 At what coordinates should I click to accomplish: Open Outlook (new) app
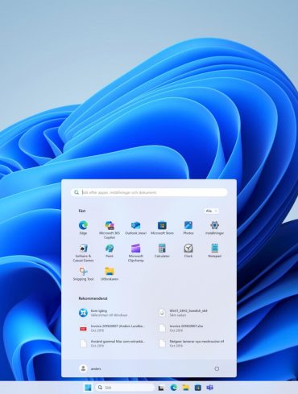tap(136, 228)
